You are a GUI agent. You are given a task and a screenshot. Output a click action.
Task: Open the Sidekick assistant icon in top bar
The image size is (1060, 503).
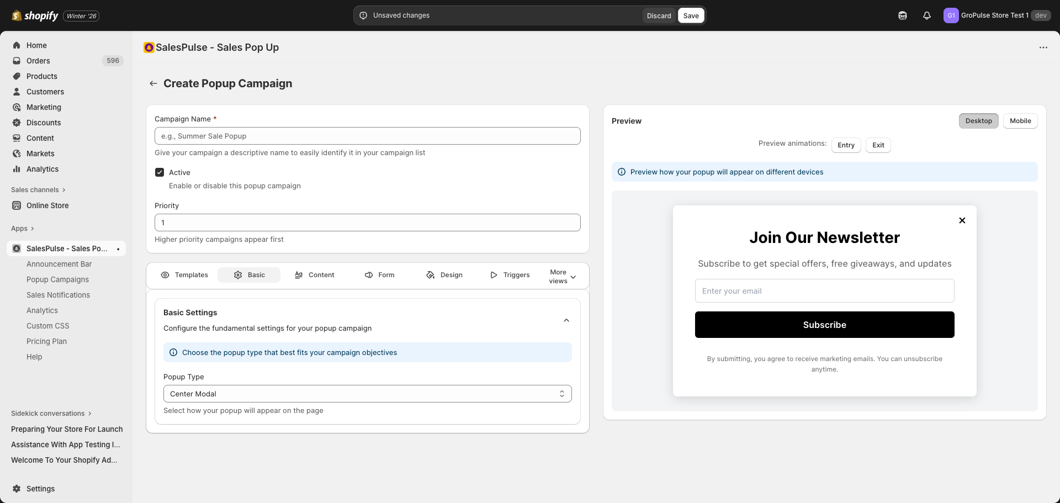point(903,15)
